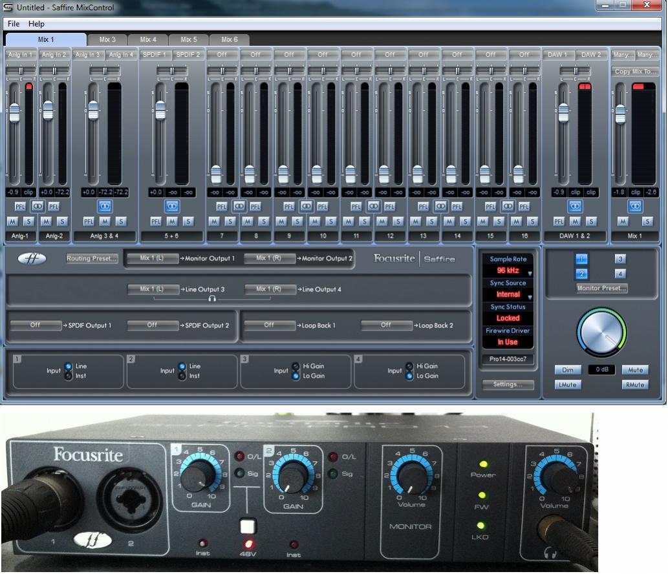Screen dimensions: 668x574
Task: Select Lo Gain for Input 4
Action: pyautogui.click(x=409, y=376)
